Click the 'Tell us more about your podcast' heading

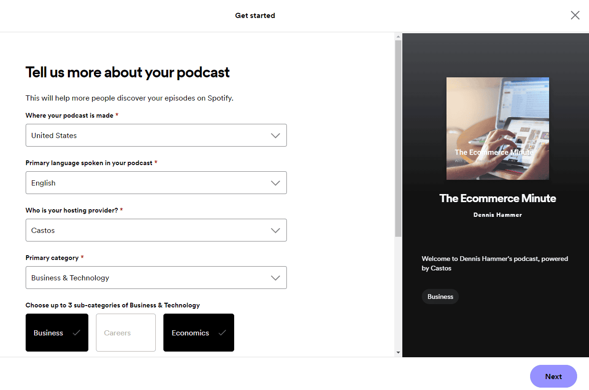(127, 72)
